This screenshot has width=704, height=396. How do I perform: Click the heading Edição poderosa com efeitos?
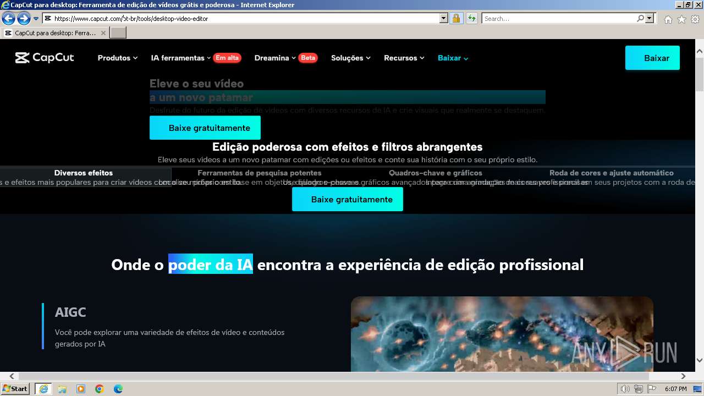tap(348, 147)
